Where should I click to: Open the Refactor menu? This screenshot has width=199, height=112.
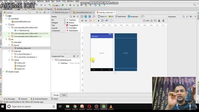(x=40, y=1)
